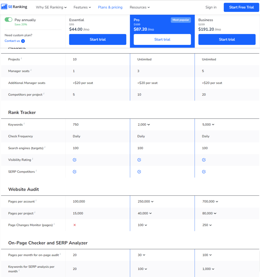Image resolution: width=260 pixels, height=277 pixels.
Task: Click info icon next to Pages per project
Action: [x=35, y=212]
